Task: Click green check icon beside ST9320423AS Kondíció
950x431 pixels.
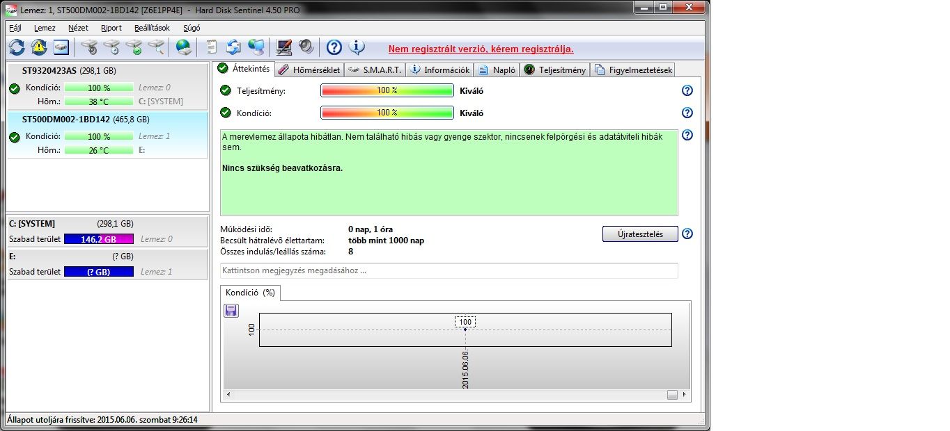Action: pos(15,88)
